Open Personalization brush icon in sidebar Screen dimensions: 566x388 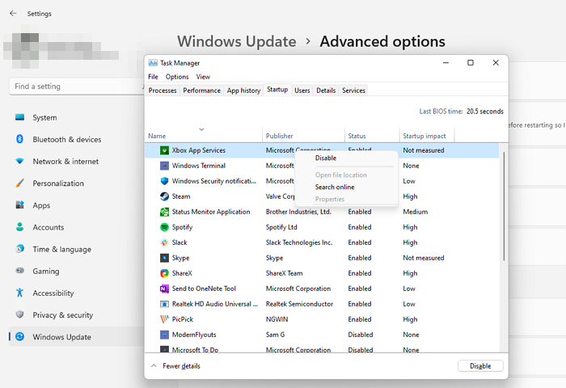[x=20, y=183]
